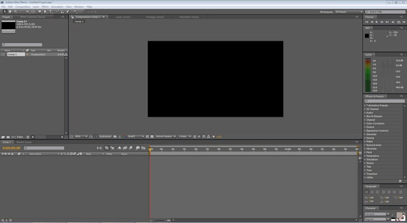Switch to the Render Queue tab

[x=24, y=142]
